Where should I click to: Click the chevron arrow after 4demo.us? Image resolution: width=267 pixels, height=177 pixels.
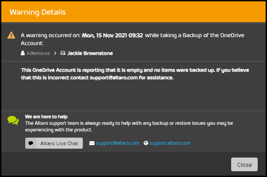pos(55,53)
